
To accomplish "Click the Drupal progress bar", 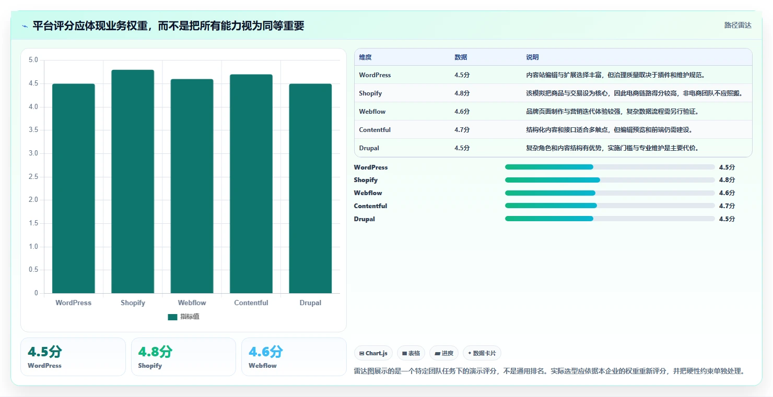I will (610, 219).
